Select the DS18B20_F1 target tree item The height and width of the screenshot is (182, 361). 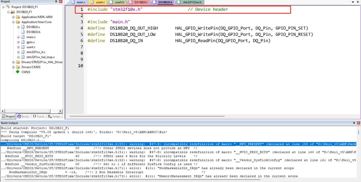click(24, 12)
